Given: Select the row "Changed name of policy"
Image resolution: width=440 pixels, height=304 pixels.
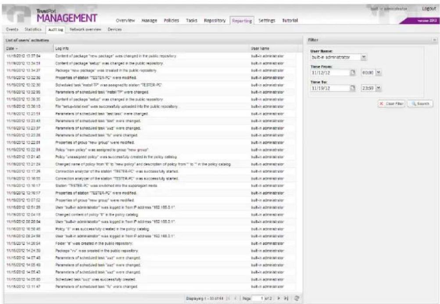Looking at the screenshot, I should (x=150, y=164).
